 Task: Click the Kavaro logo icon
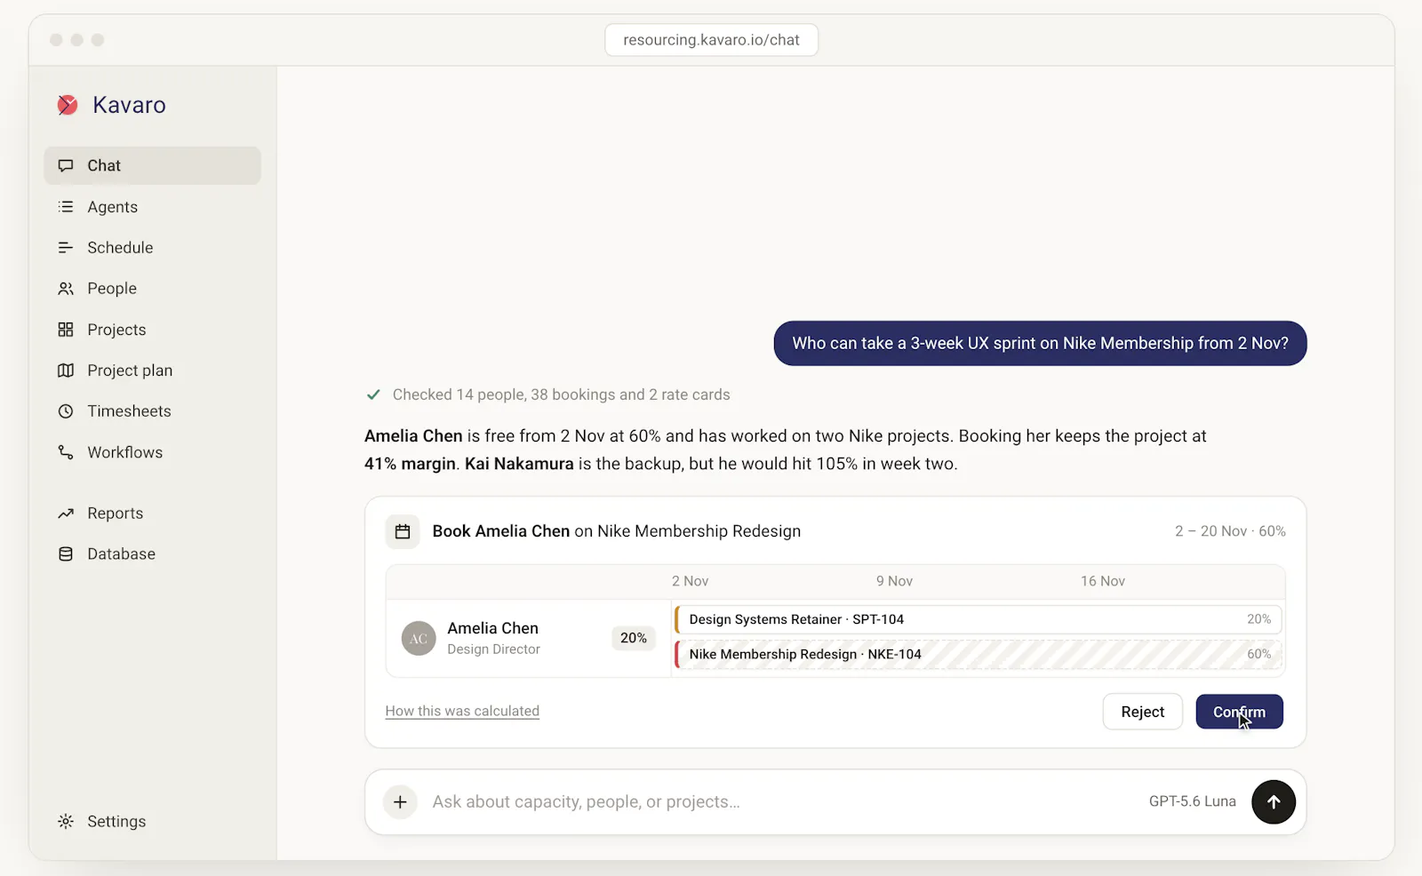pos(68,105)
